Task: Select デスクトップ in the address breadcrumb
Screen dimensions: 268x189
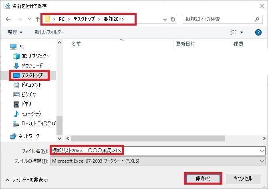Action: pyautogui.click(x=84, y=19)
